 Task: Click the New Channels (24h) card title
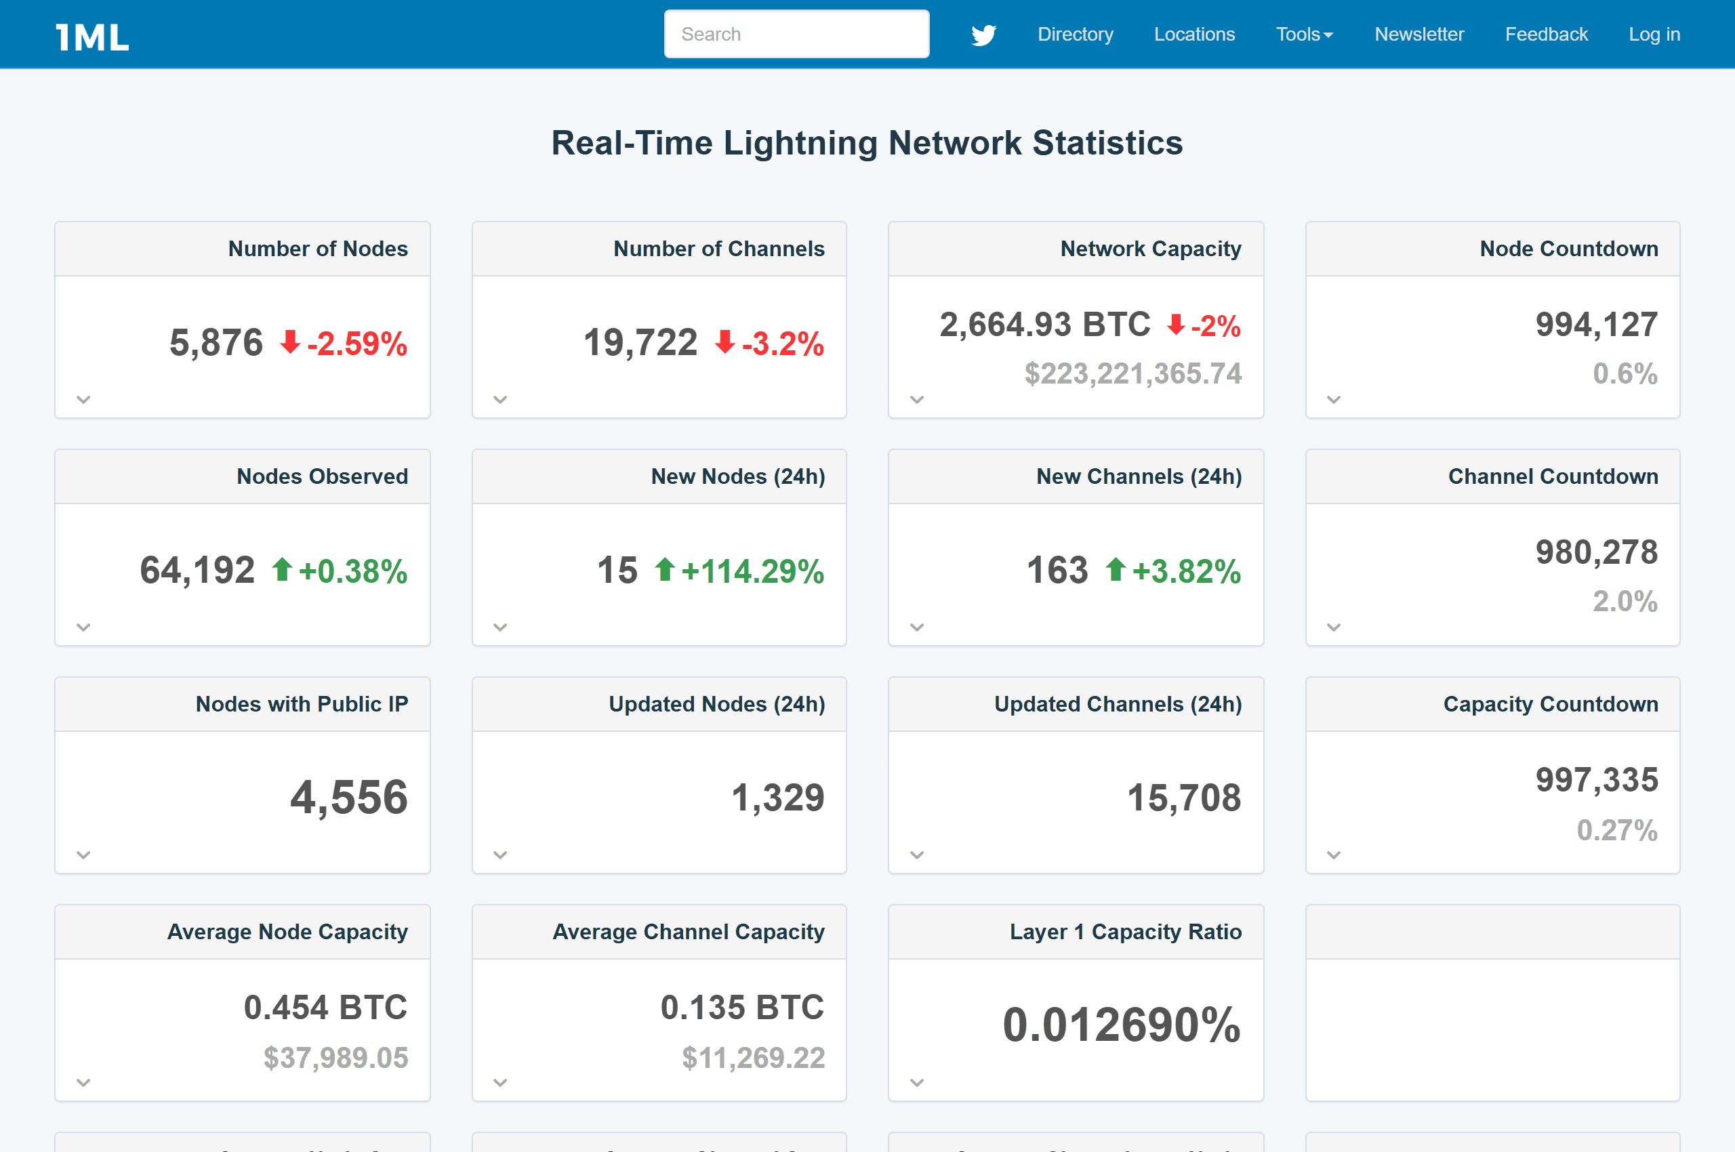(x=1139, y=477)
